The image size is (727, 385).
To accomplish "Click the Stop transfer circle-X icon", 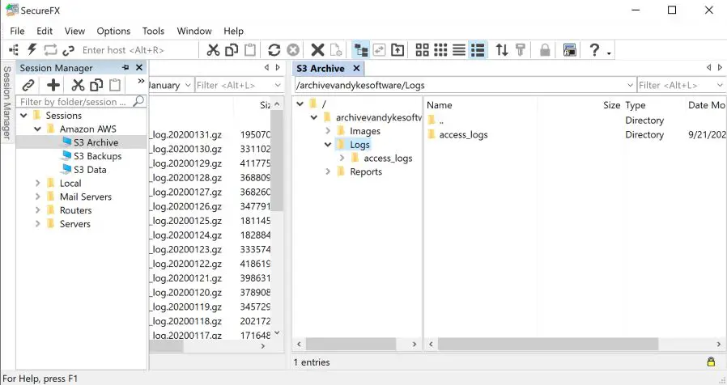I will [x=293, y=49].
